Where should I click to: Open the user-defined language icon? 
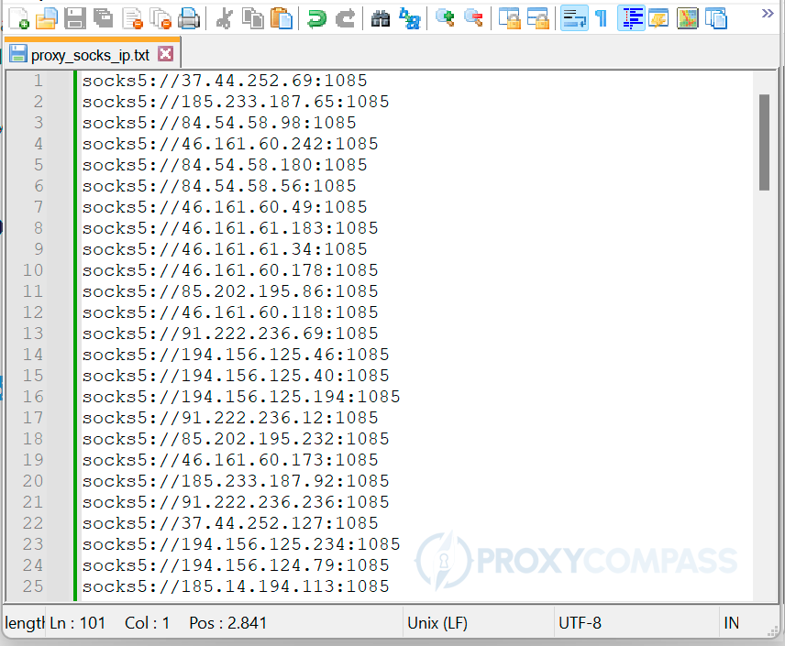coord(658,18)
